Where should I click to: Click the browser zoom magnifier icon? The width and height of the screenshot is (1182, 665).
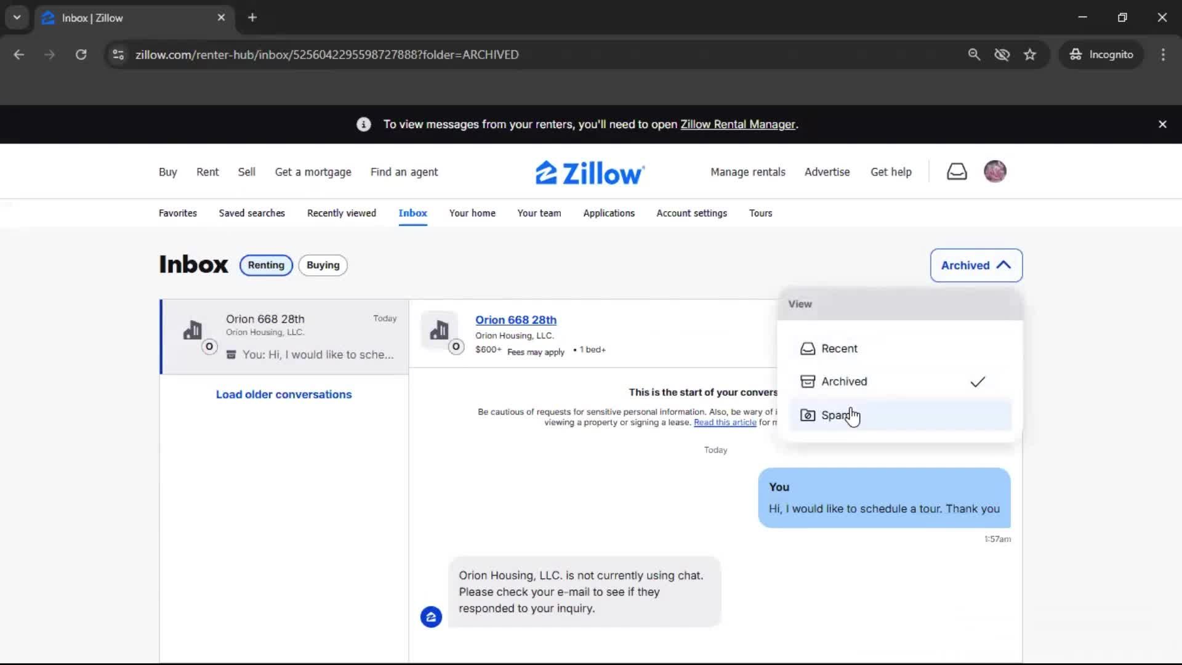(x=974, y=55)
